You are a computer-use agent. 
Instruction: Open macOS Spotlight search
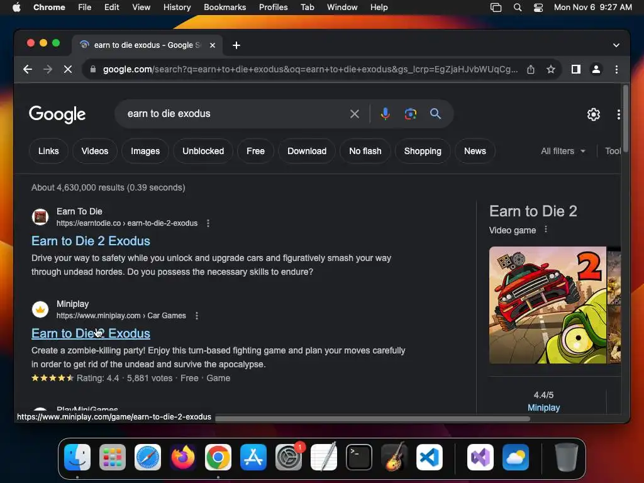pos(518,8)
